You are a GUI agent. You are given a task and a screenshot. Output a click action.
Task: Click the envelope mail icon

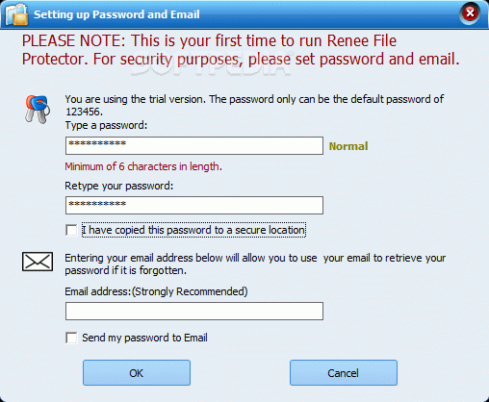click(x=38, y=262)
